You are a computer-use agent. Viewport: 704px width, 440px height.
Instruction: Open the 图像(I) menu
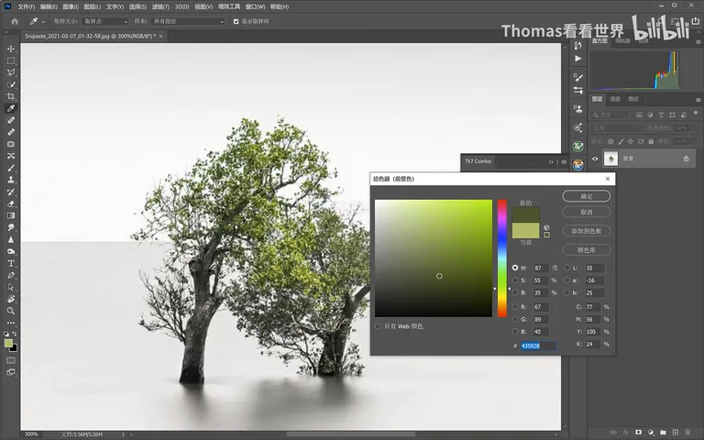[x=71, y=6]
